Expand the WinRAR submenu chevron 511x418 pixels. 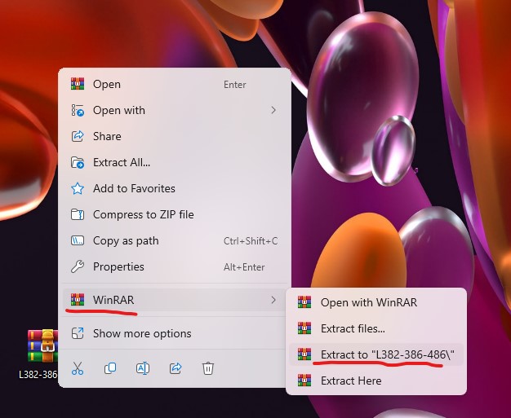(x=273, y=300)
